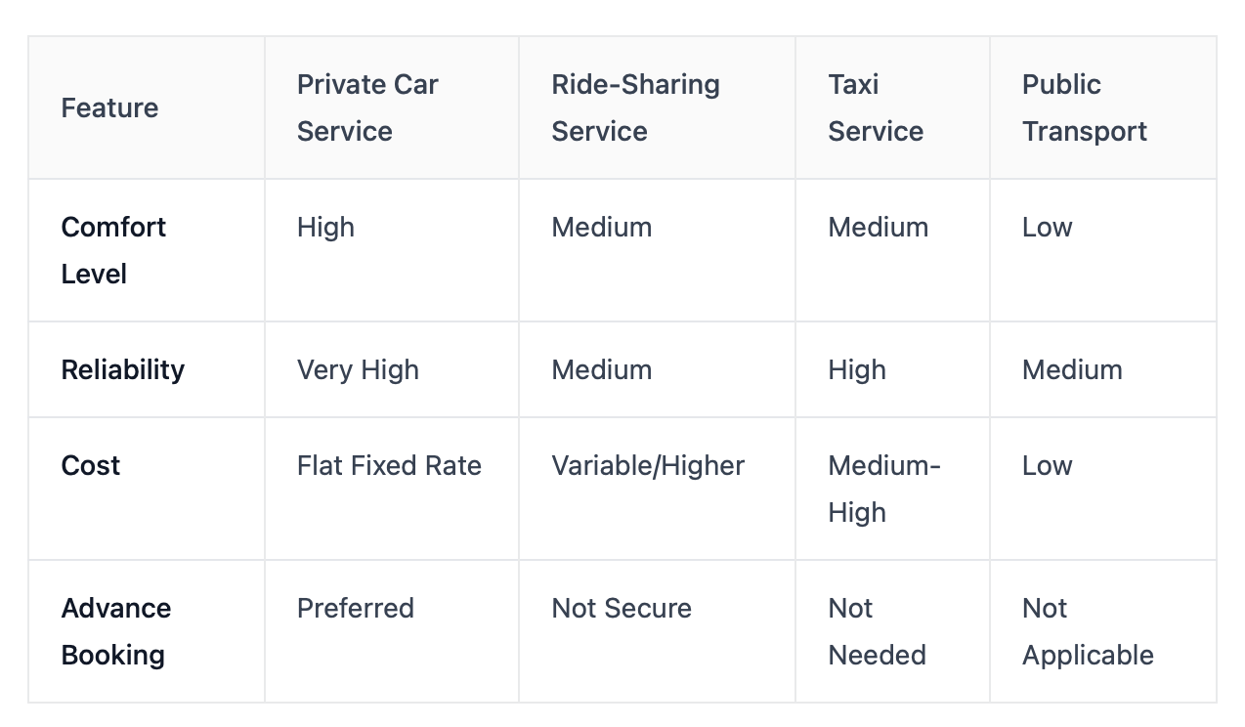Select the Not Applicable cell
This screenshot has width=1245, height=727.
coord(1088,631)
